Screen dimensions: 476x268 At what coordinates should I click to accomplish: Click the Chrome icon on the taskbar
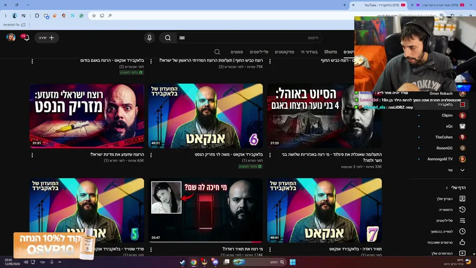click(x=194, y=262)
